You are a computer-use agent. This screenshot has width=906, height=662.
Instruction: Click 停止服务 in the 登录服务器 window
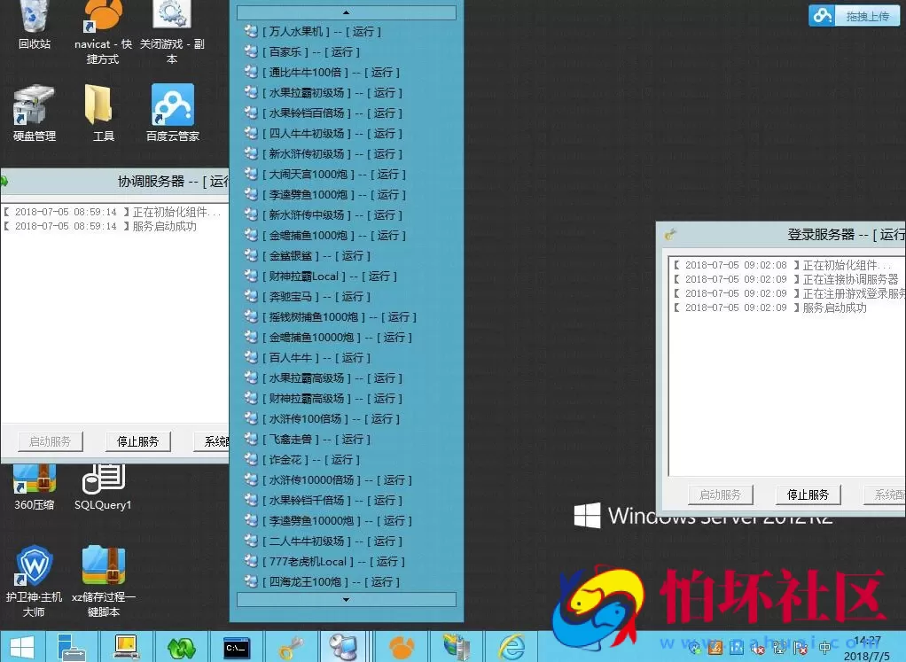pos(808,495)
